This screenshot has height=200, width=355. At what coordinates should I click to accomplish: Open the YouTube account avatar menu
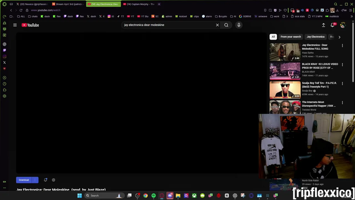[343, 25]
